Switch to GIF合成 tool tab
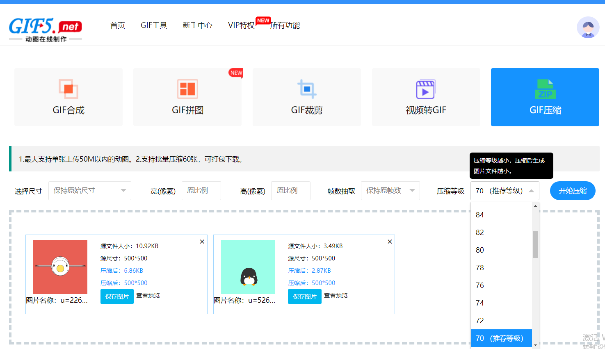 point(68,97)
